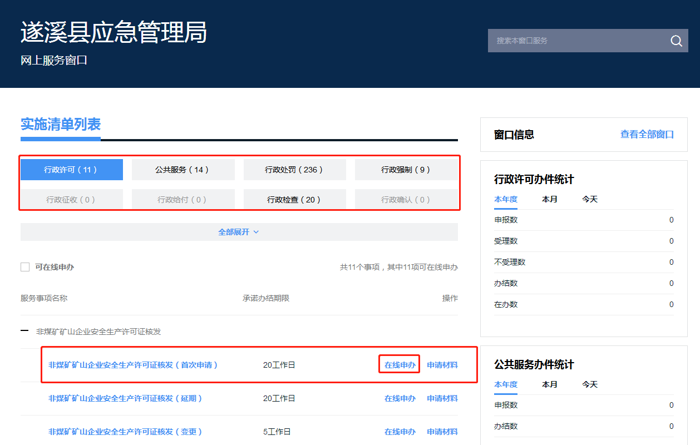Select 本月 in 行政许可办件统计
Image resolution: width=700 pixels, height=445 pixels.
pyautogui.click(x=549, y=199)
